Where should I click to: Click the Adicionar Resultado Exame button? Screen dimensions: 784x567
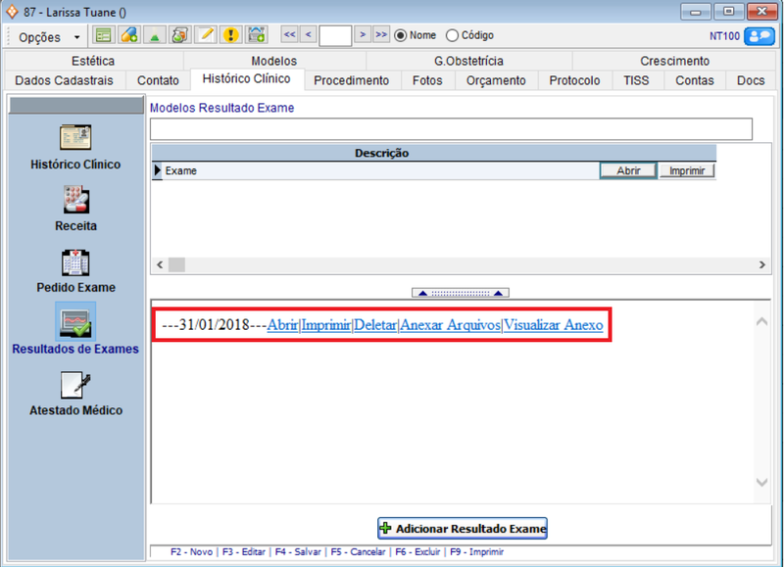pos(463,529)
